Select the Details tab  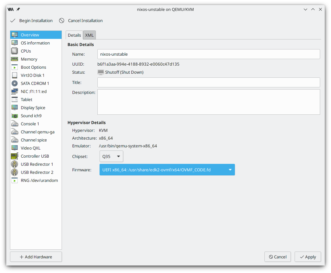[74, 35]
